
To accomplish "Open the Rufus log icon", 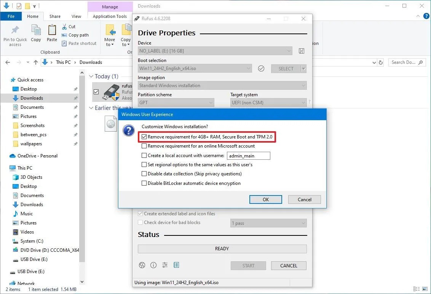I will (x=176, y=265).
